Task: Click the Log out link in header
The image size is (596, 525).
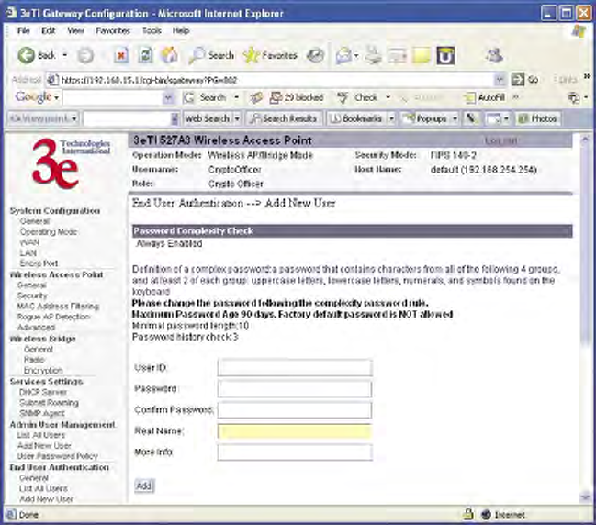Action: (x=501, y=140)
